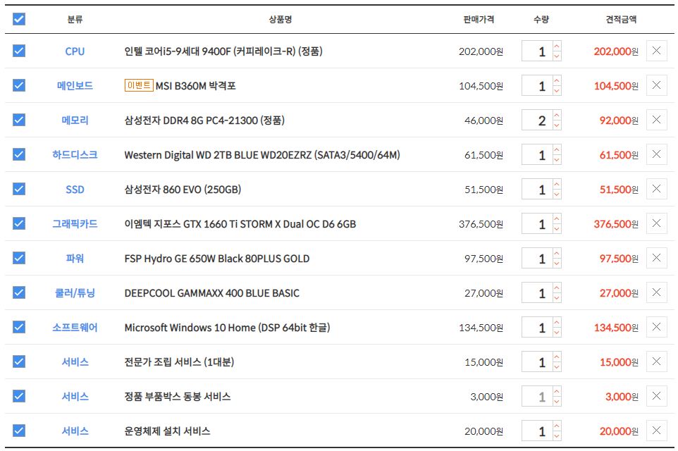
Task: Remove the Samsung DDR4 memory item
Action: click(x=656, y=120)
